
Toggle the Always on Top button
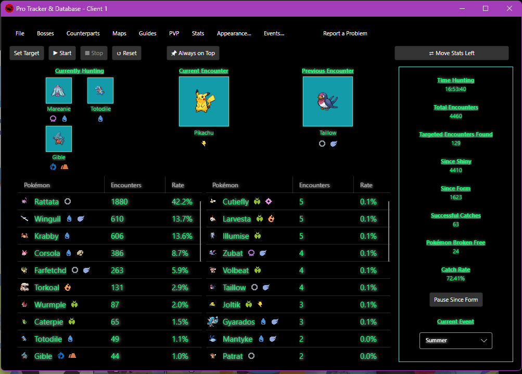tap(193, 53)
